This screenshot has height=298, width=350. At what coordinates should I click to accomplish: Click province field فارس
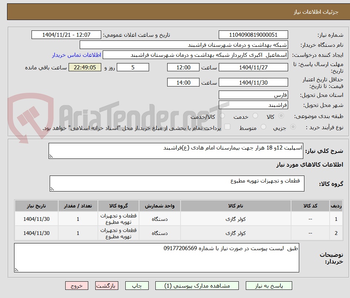tap(253, 95)
